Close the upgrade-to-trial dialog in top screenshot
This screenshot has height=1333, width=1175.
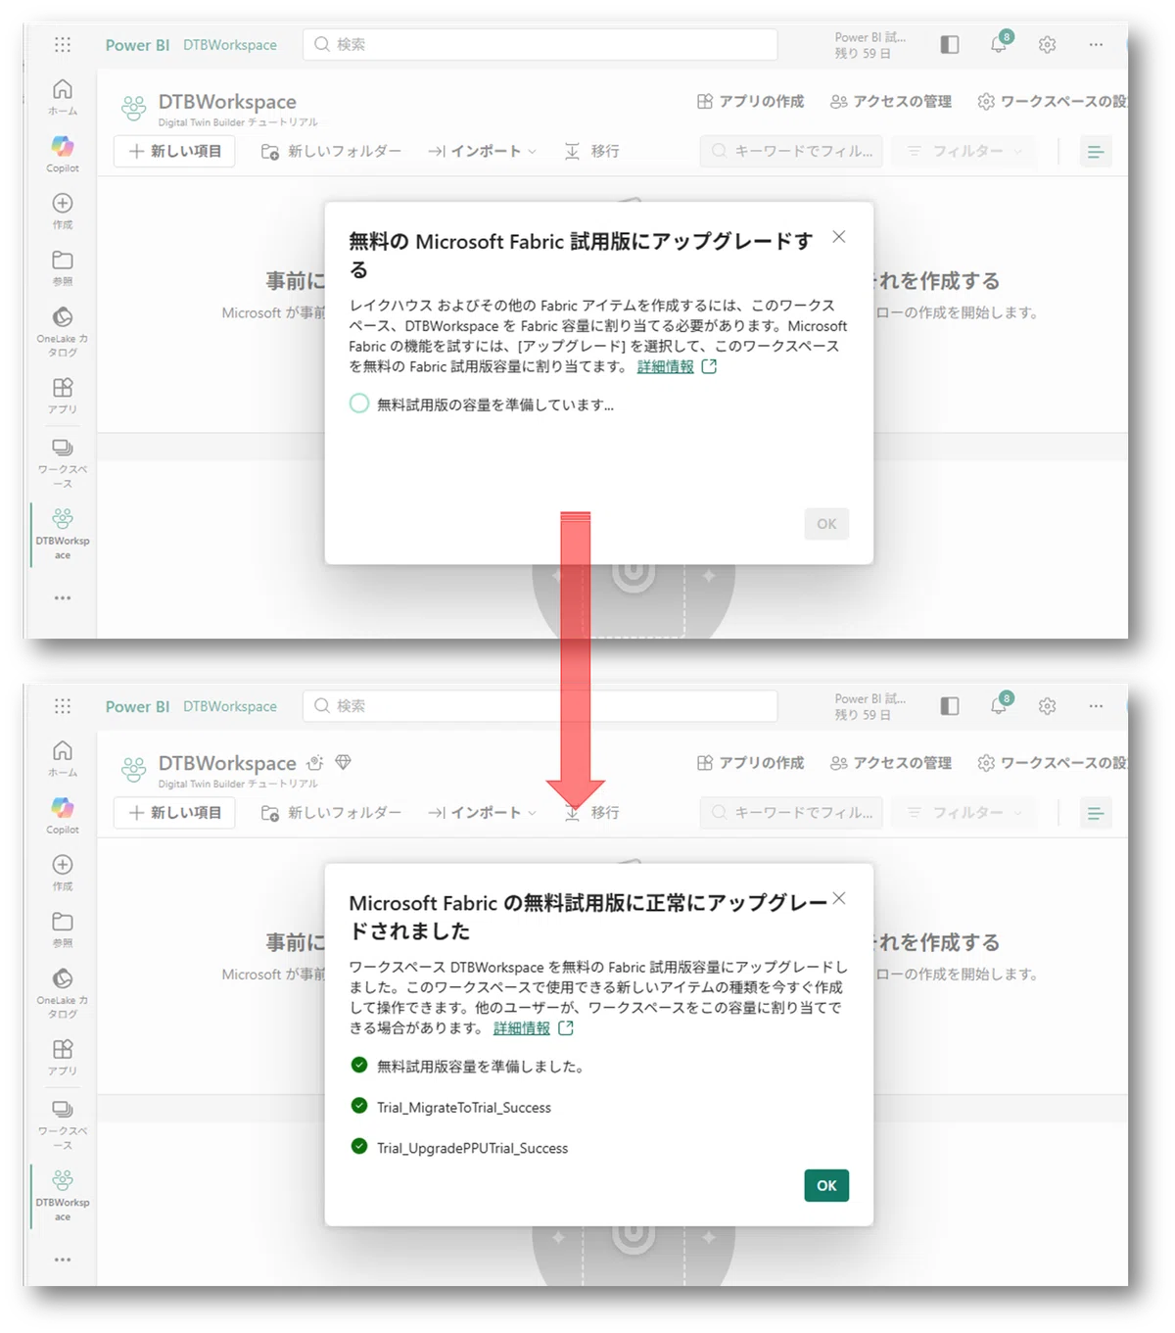(x=839, y=237)
